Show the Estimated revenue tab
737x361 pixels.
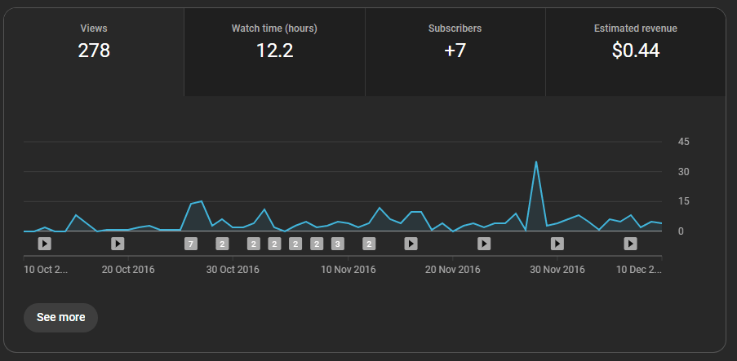click(x=636, y=52)
